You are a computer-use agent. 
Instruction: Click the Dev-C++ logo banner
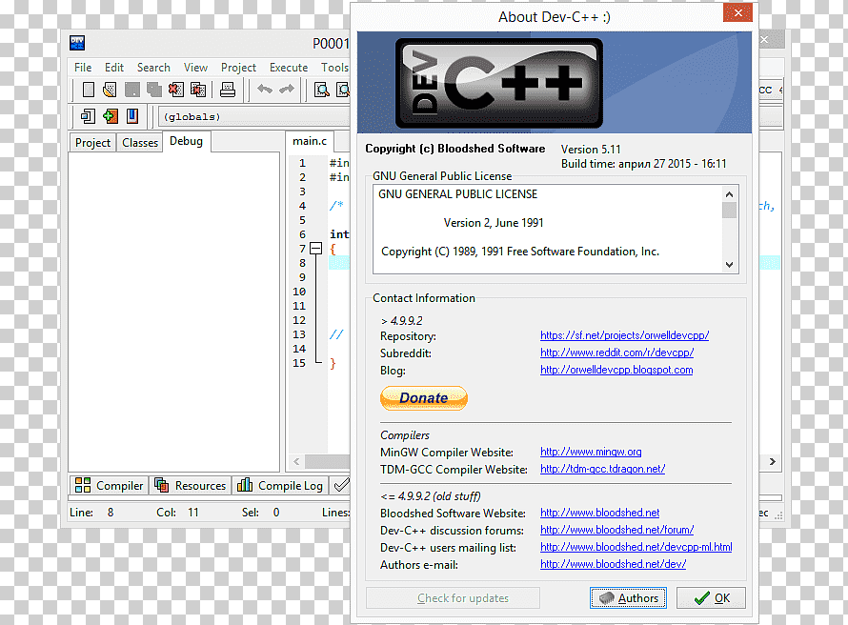tap(555, 82)
